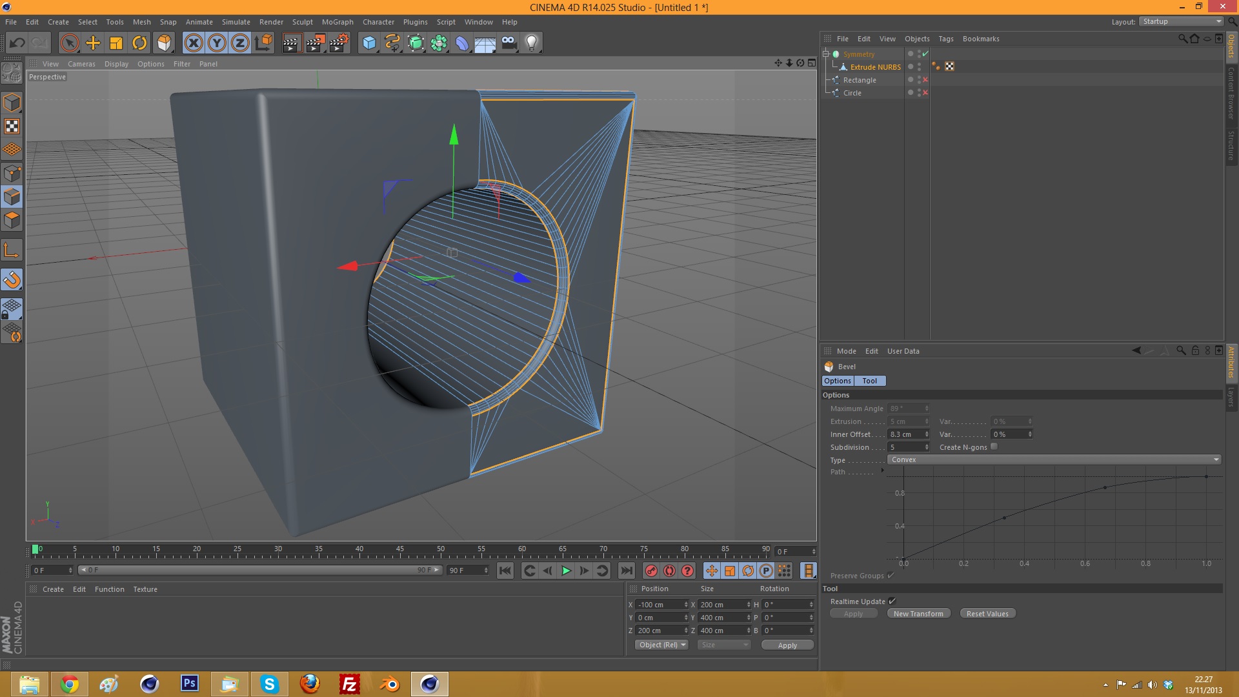1239x697 pixels.
Task: Add a Cube primitive object
Action: pos(369,43)
